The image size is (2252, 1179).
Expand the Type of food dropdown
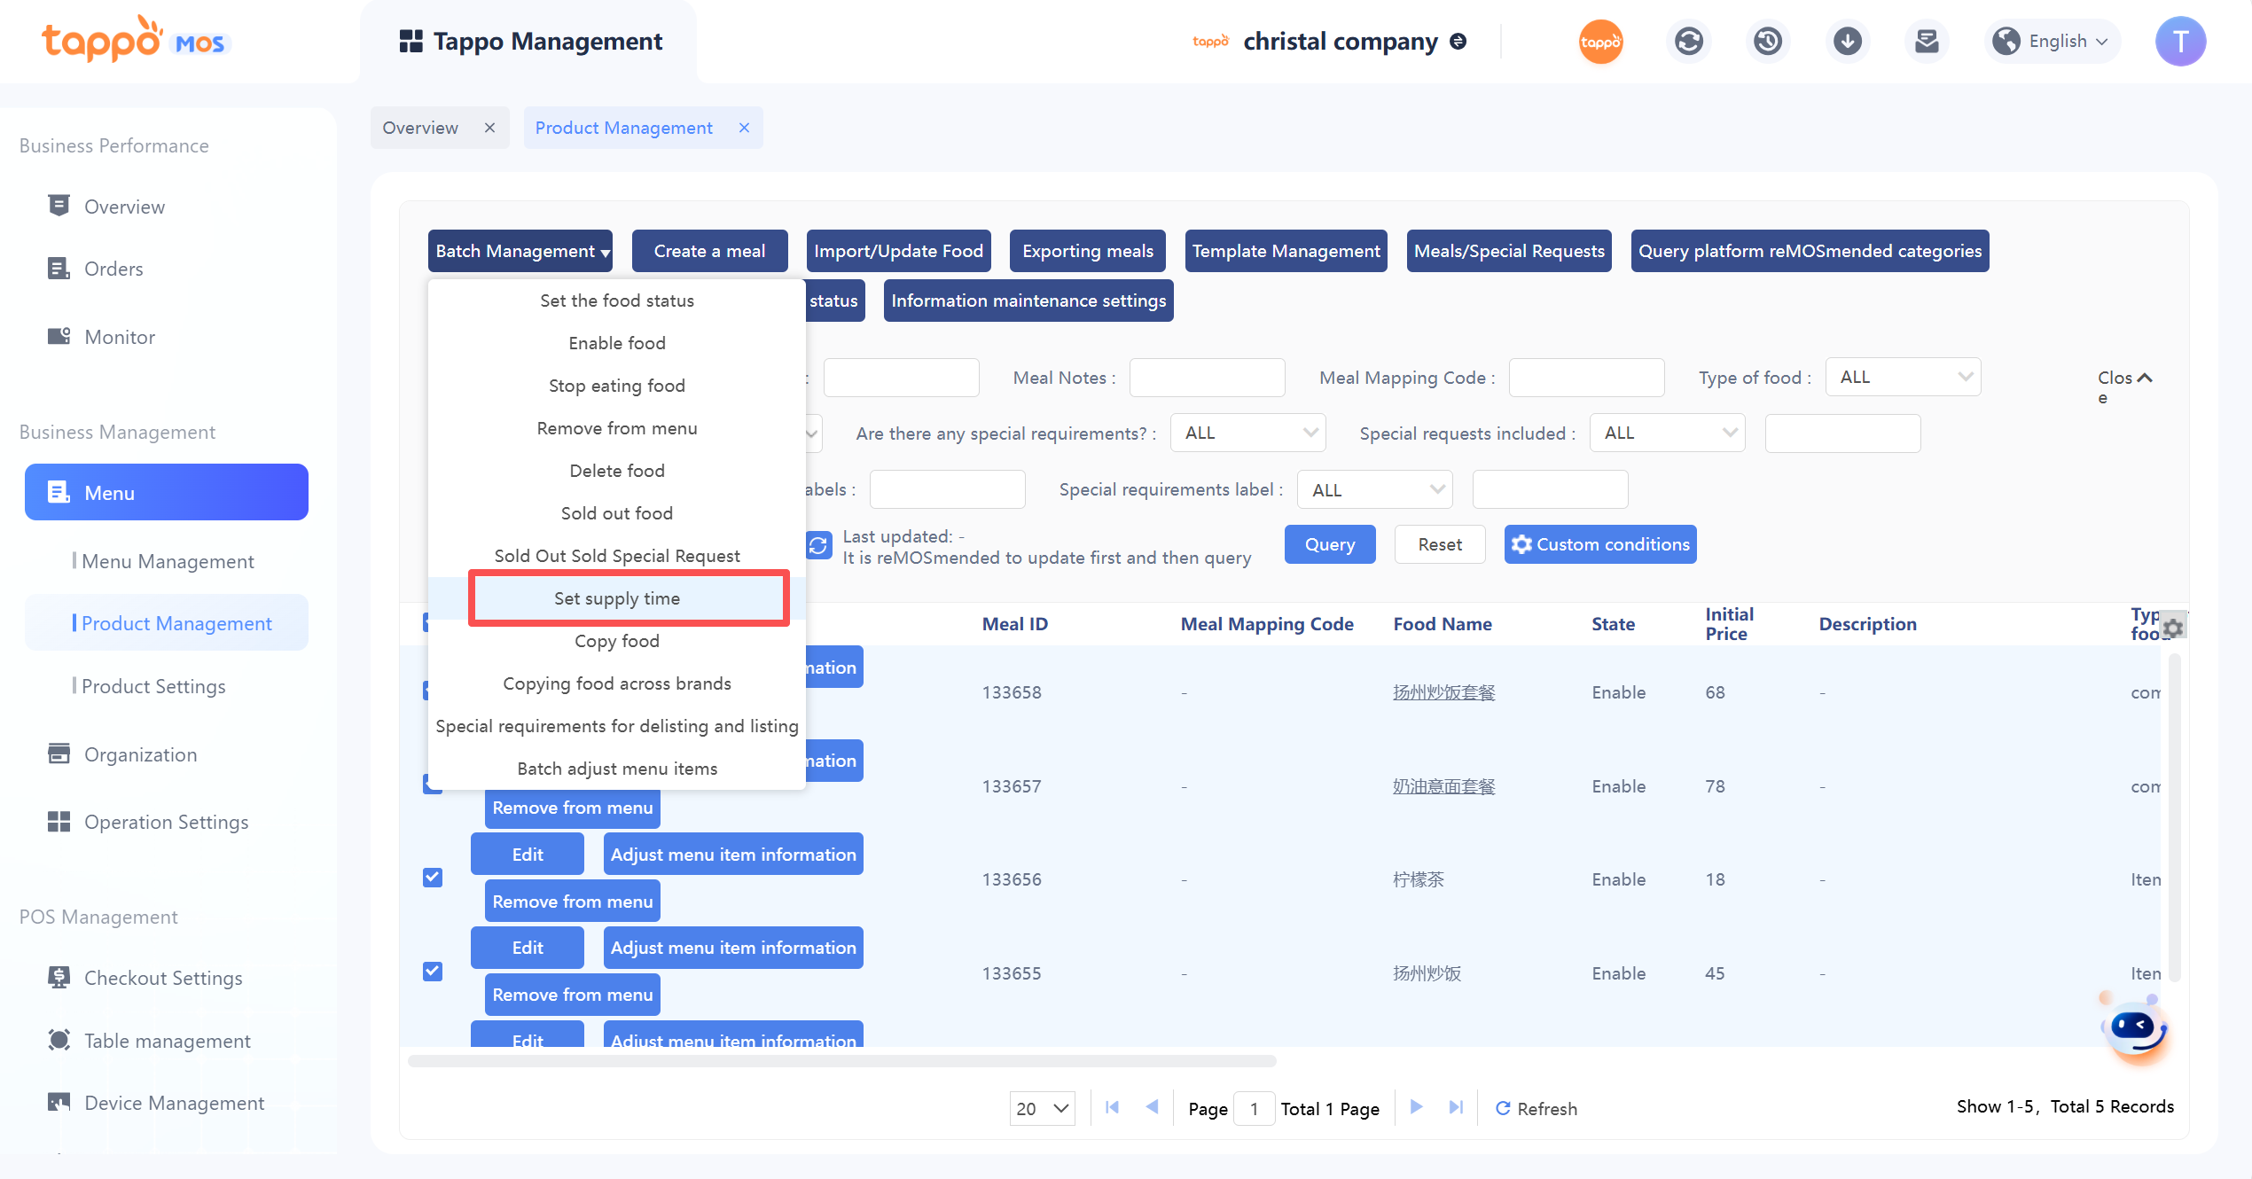click(1903, 378)
